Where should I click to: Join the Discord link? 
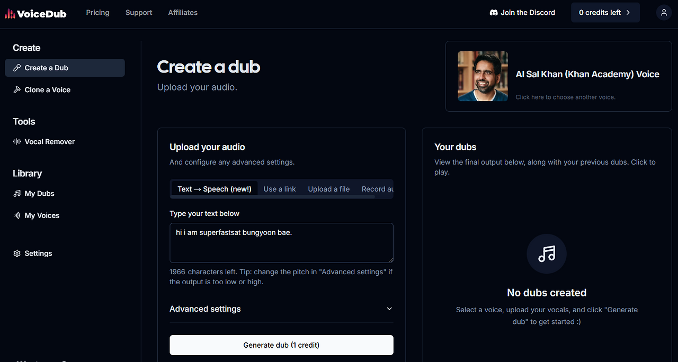tap(522, 13)
